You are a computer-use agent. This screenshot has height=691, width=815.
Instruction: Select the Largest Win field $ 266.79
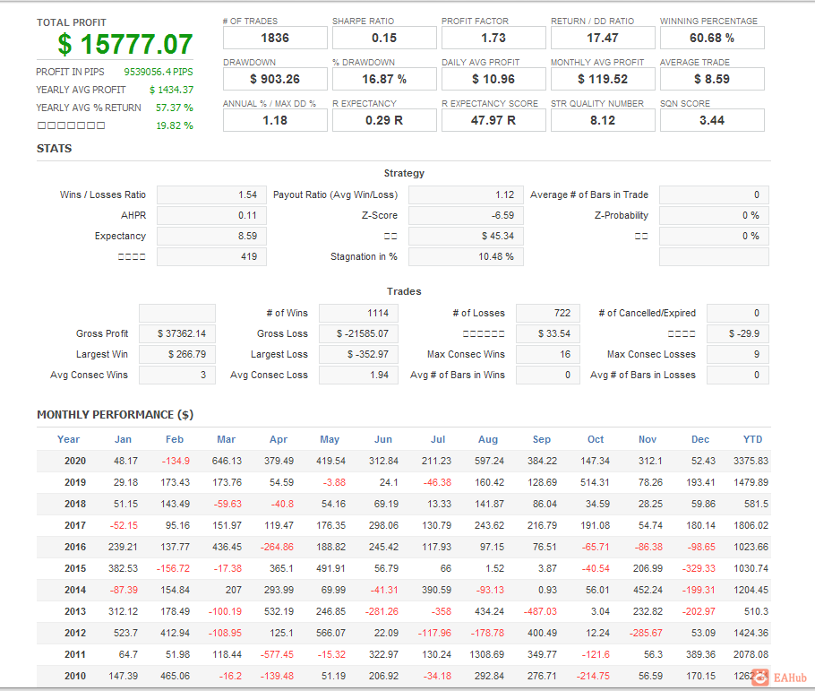point(177,354)
